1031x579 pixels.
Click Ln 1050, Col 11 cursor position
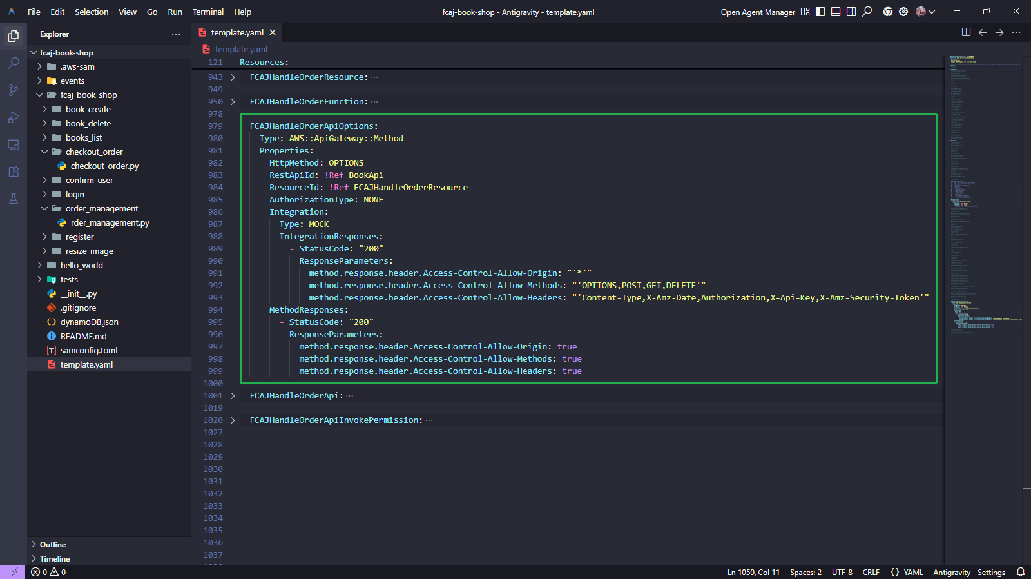pyautogui.click(x=753, y=572)
